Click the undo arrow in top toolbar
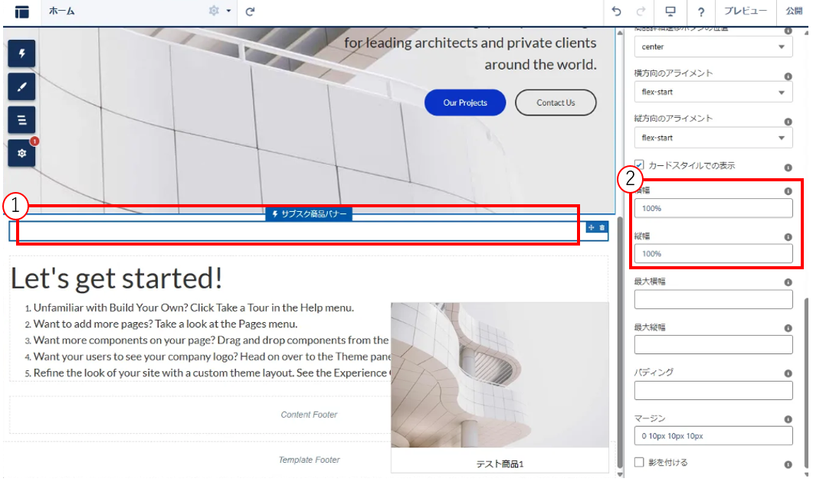The width and height of the screenshot is (813, 485). pos(617,11)
